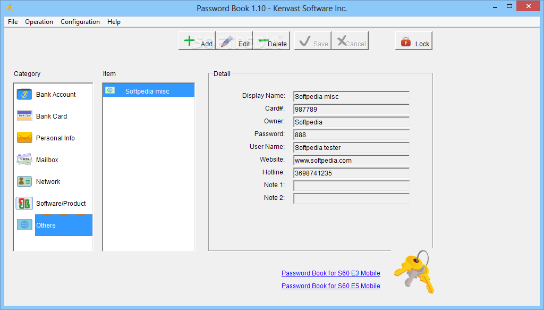
Task: Click the empty Note 1 field
Action: tap(351, 186)
